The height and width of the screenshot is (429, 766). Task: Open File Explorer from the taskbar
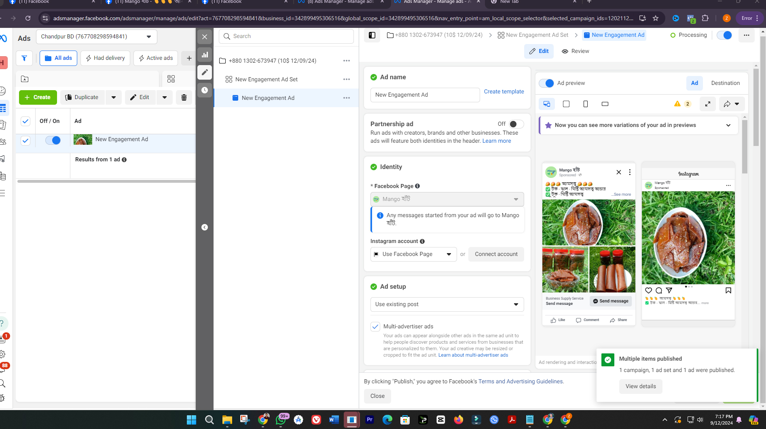coord(227,420)
